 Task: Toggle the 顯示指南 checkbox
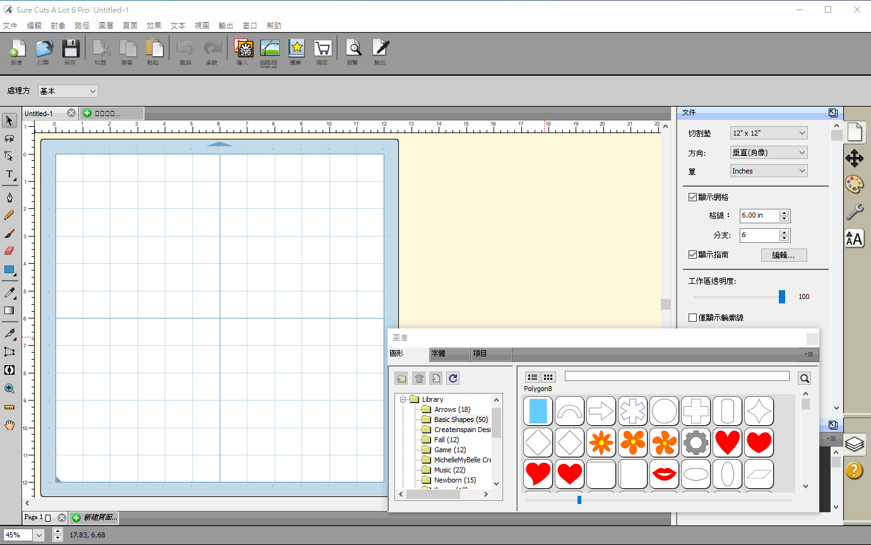click(692, 255)
